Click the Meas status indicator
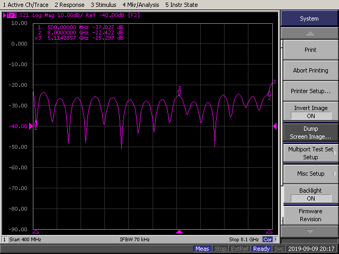The width and height of the screenshot is (339, 254). tap(202, 249)
